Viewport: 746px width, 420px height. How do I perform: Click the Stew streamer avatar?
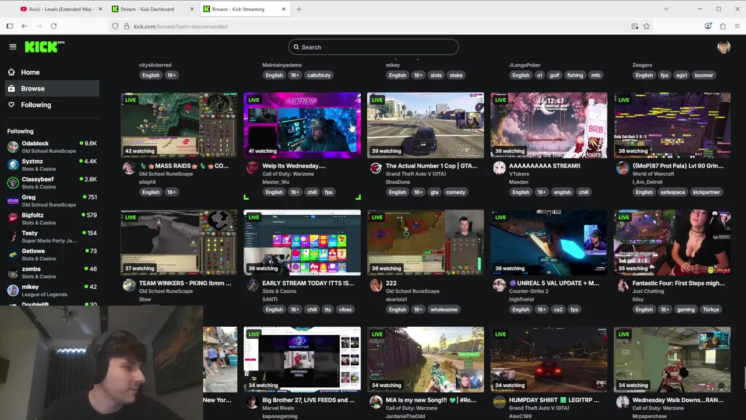click(129, 285)
